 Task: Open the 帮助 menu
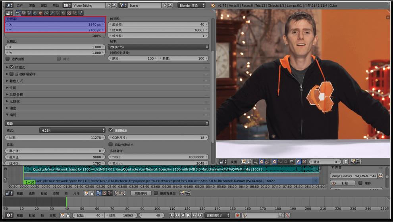[x=56, y=5]
